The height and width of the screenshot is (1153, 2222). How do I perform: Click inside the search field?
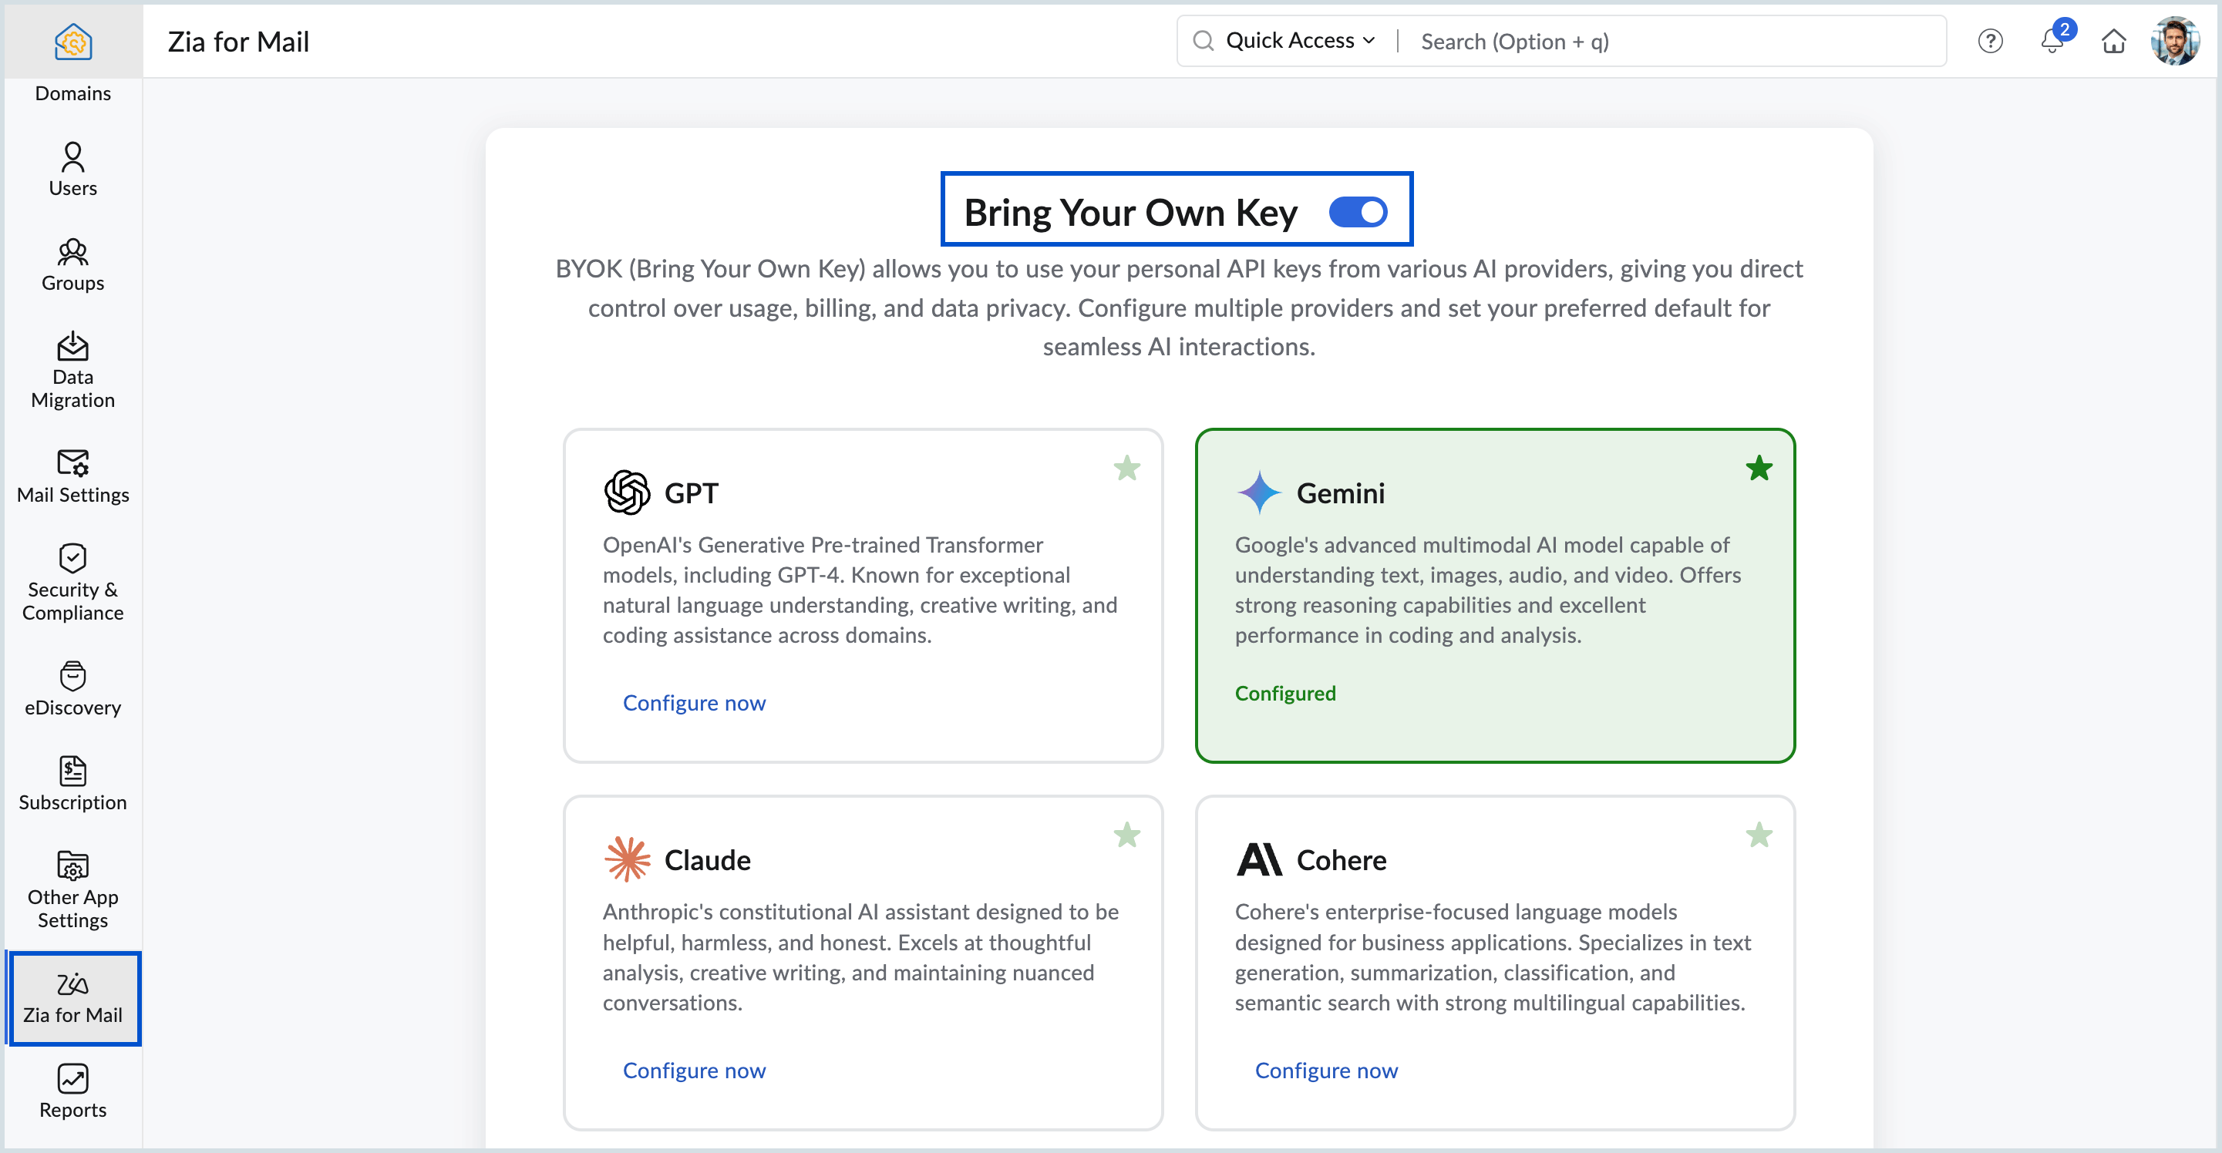pos(1639,41)
